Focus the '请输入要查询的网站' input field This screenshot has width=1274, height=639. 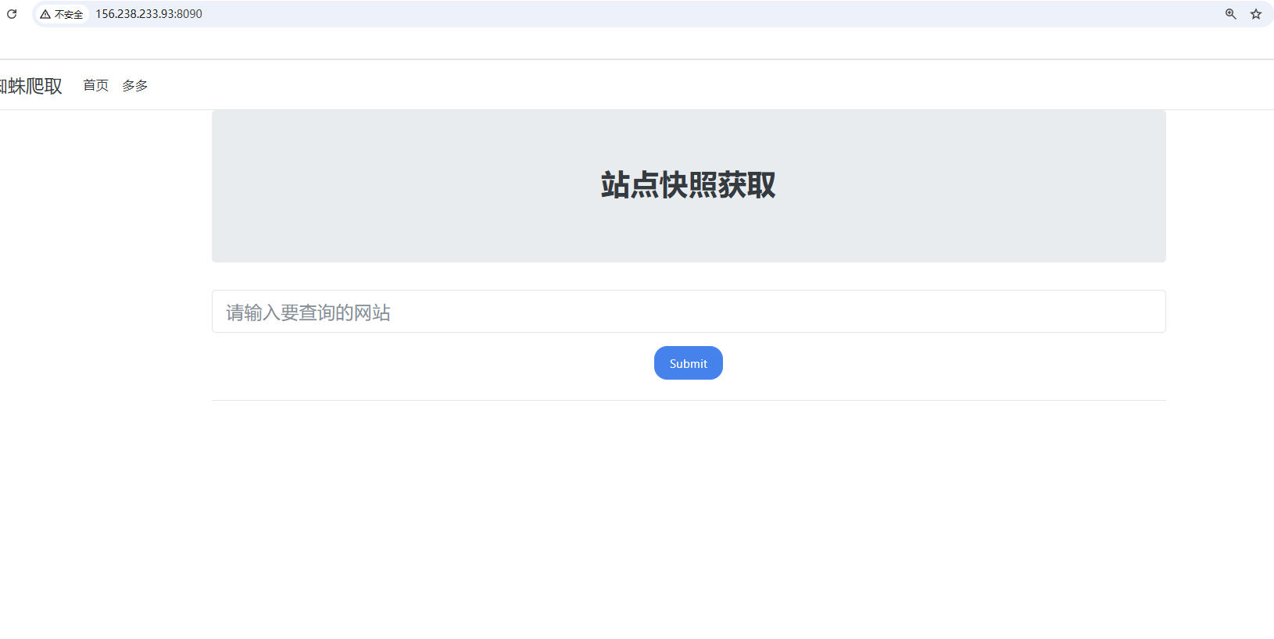[x=688, y=312]
